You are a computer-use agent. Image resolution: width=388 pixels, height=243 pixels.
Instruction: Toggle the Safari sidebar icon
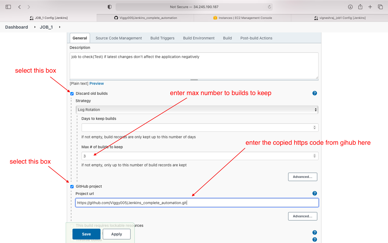tap(8, 7)
